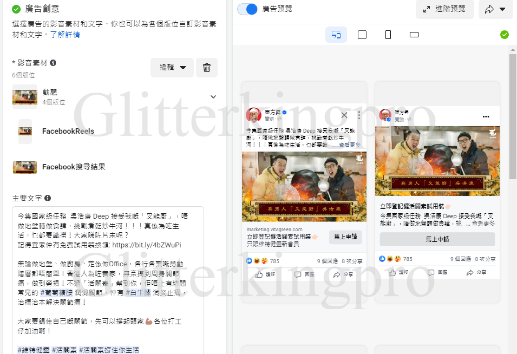Open the share arrow dropdown

(x=495, y=9)
